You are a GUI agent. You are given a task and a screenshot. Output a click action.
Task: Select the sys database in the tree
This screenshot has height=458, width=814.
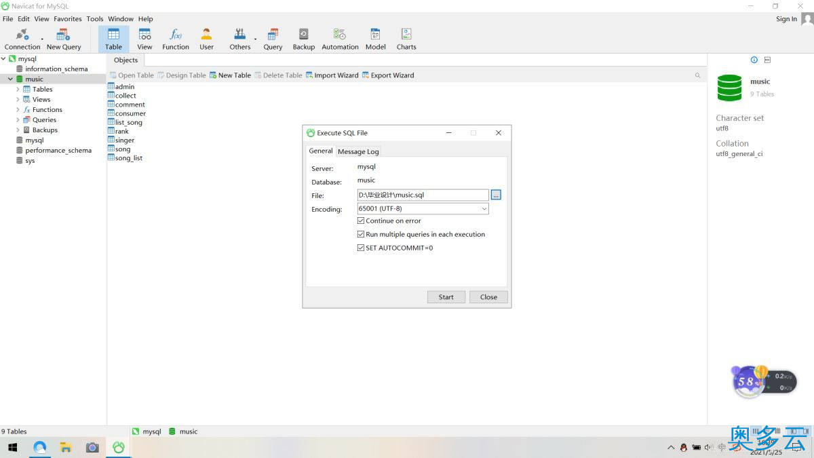(30, 161)
